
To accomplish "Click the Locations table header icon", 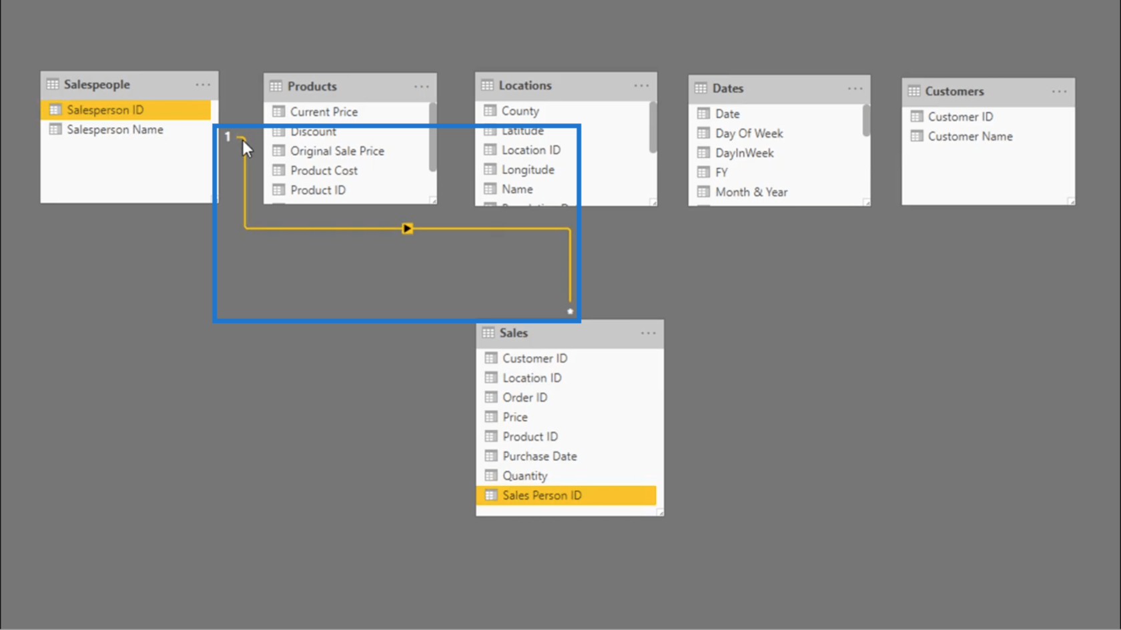I will [x=488, y=85].
